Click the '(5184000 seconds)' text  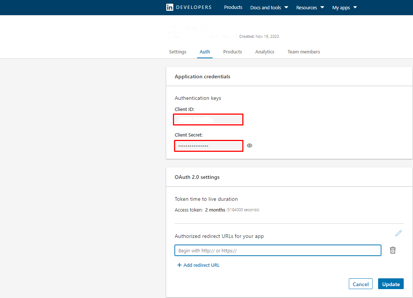(x=243, y=210)
